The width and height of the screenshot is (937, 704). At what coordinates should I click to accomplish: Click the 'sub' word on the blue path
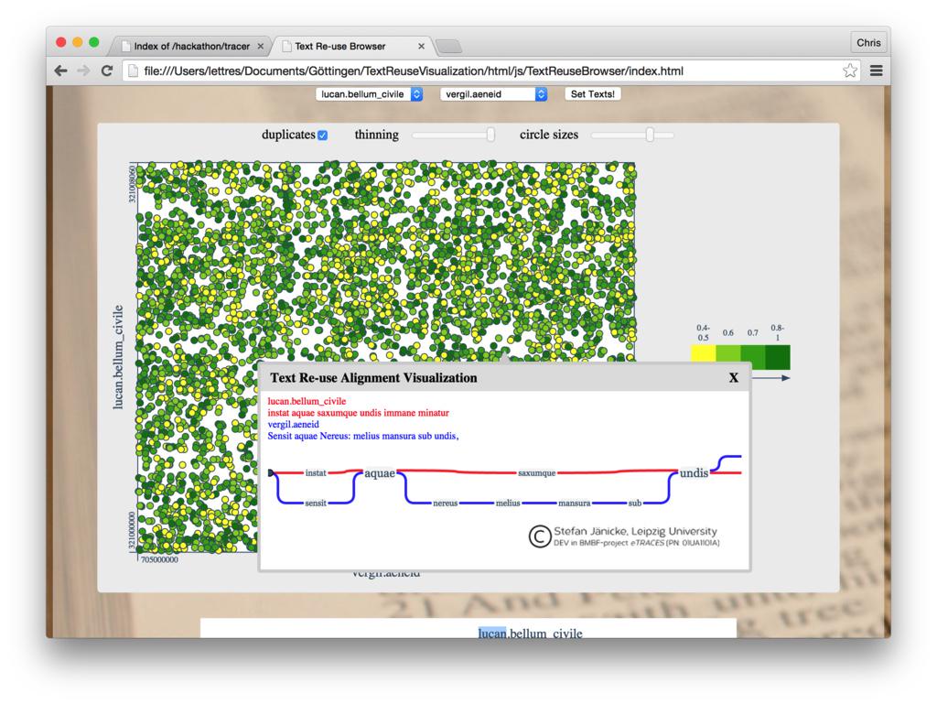click(x=635, y=503)
